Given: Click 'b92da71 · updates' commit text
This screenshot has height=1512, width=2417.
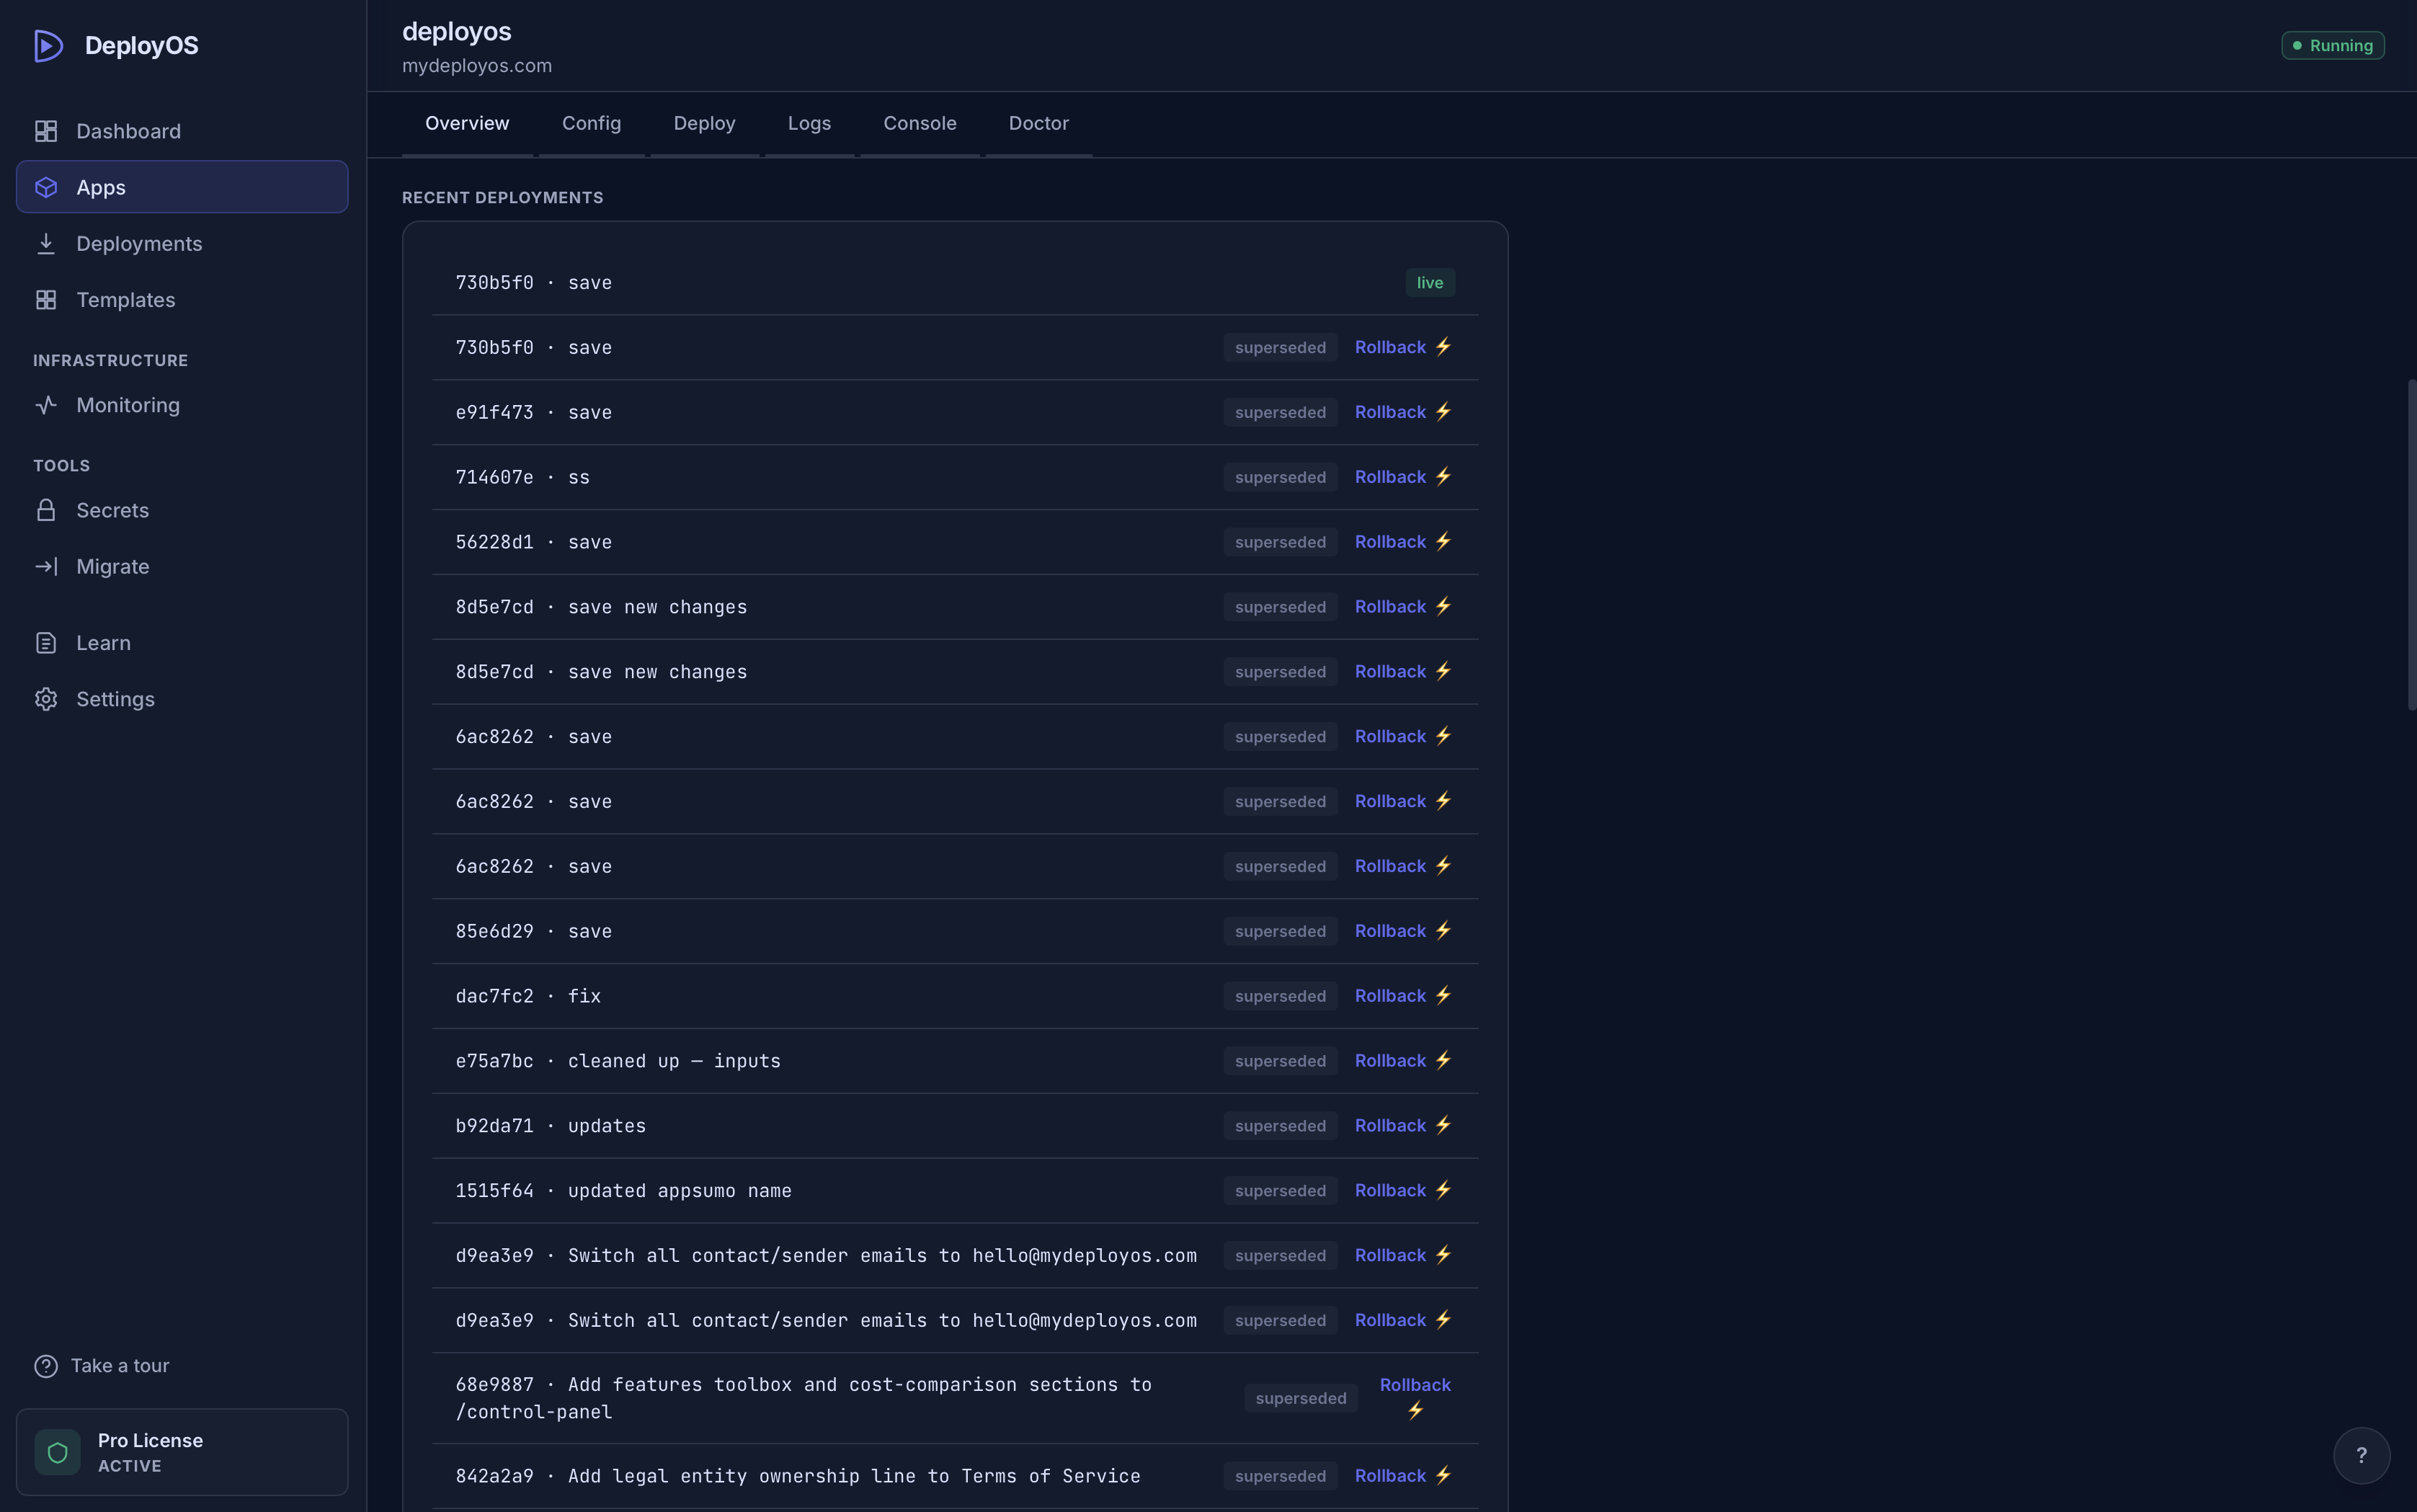Looking at the screenshot, I should (x=551, y=1125).
